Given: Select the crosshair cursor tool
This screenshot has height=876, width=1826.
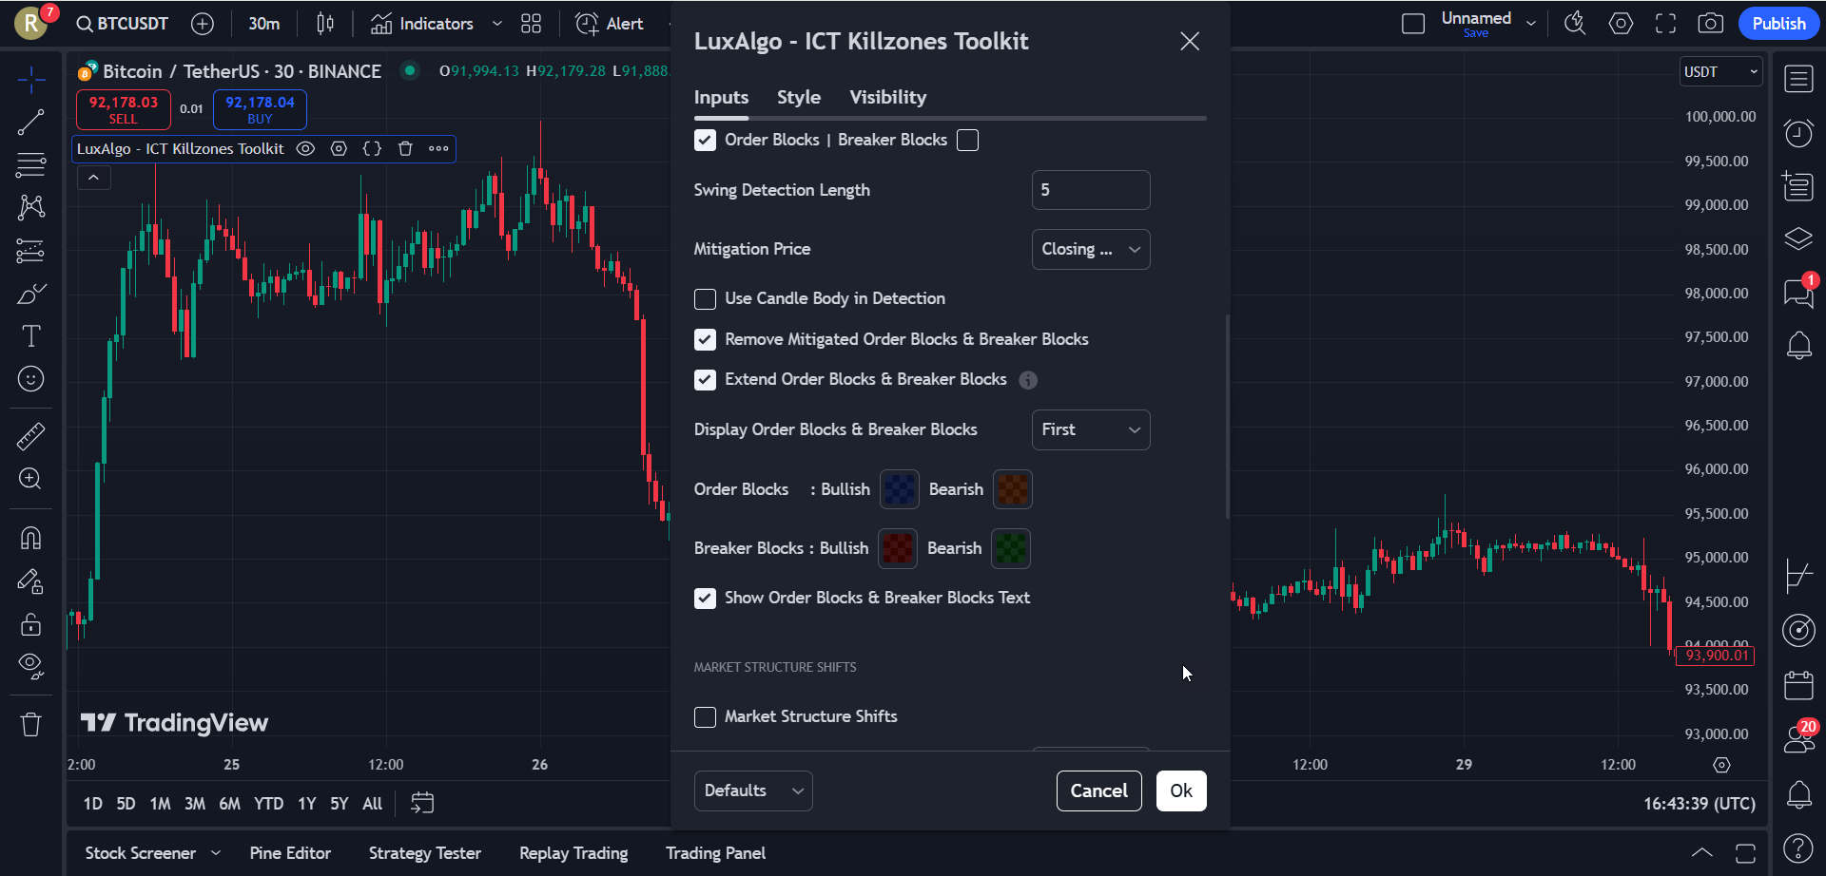Looking at the screenshot, I should 30,80.
